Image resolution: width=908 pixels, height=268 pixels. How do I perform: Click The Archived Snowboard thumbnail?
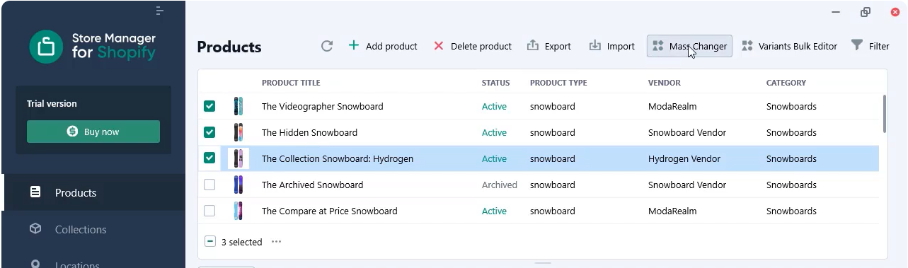coord(239,185)
